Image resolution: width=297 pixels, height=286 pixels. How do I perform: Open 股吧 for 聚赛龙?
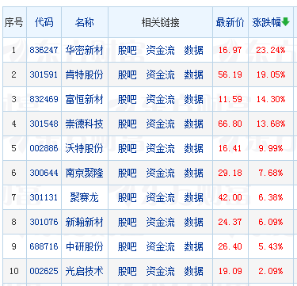pos(128,197)
